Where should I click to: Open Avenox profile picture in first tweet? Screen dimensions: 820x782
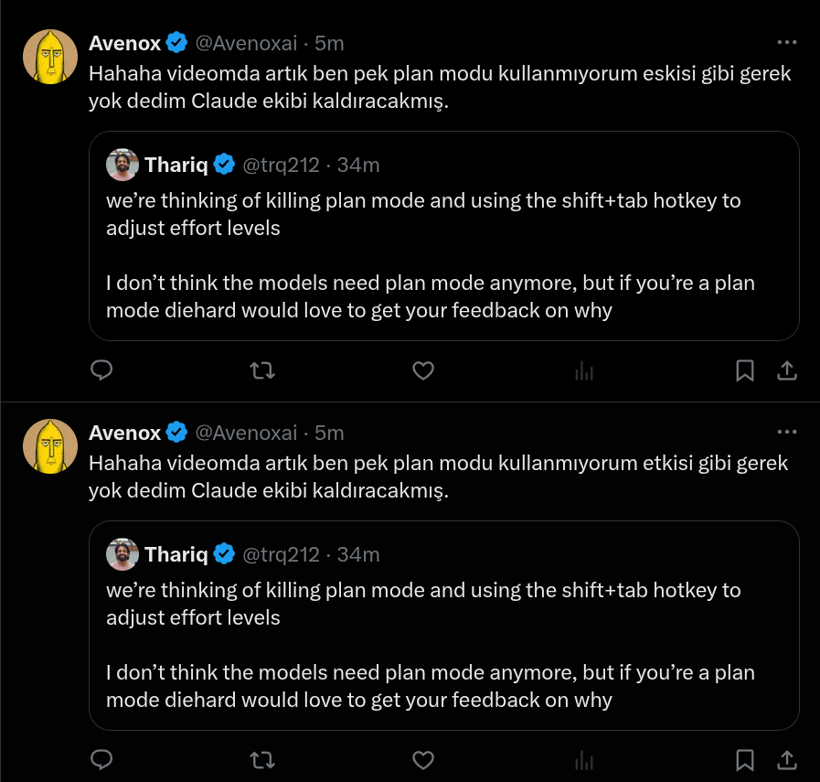(50, 57)
